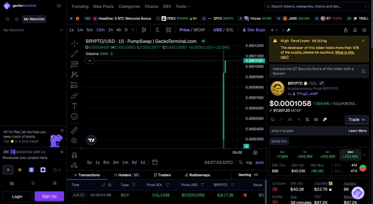
Task: Switch chart currency to SOL
Action: point(230,30)
